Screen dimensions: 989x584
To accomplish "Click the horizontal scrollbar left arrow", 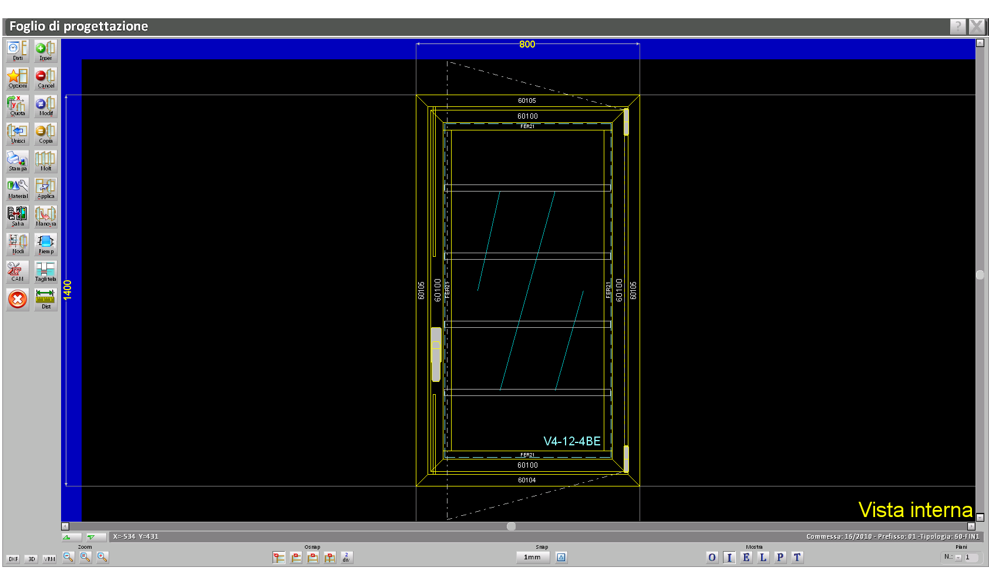I will tap(65, 526).
